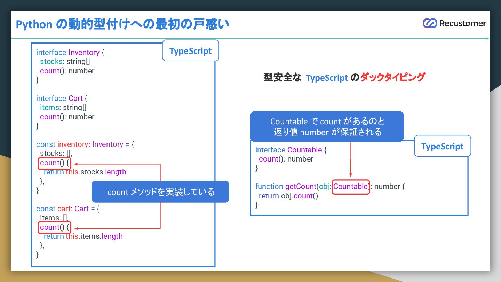Click the 'items: [],' line
The height and width of the screenshot is (282, 501).
(x=54, y=218)
